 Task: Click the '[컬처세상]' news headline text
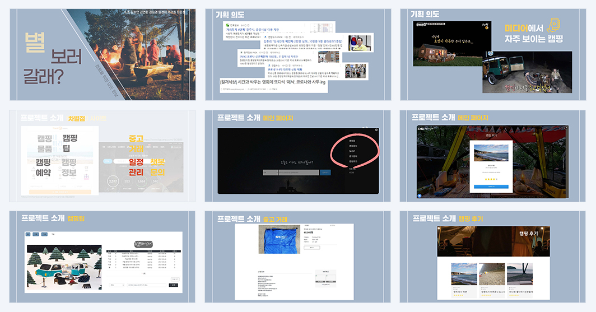pos(273,82)
